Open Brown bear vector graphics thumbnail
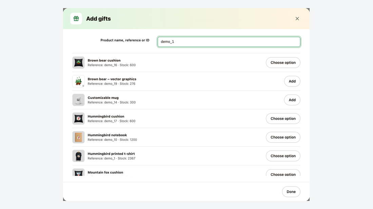Screen dimensions: 373x209 tap(79, 81)
